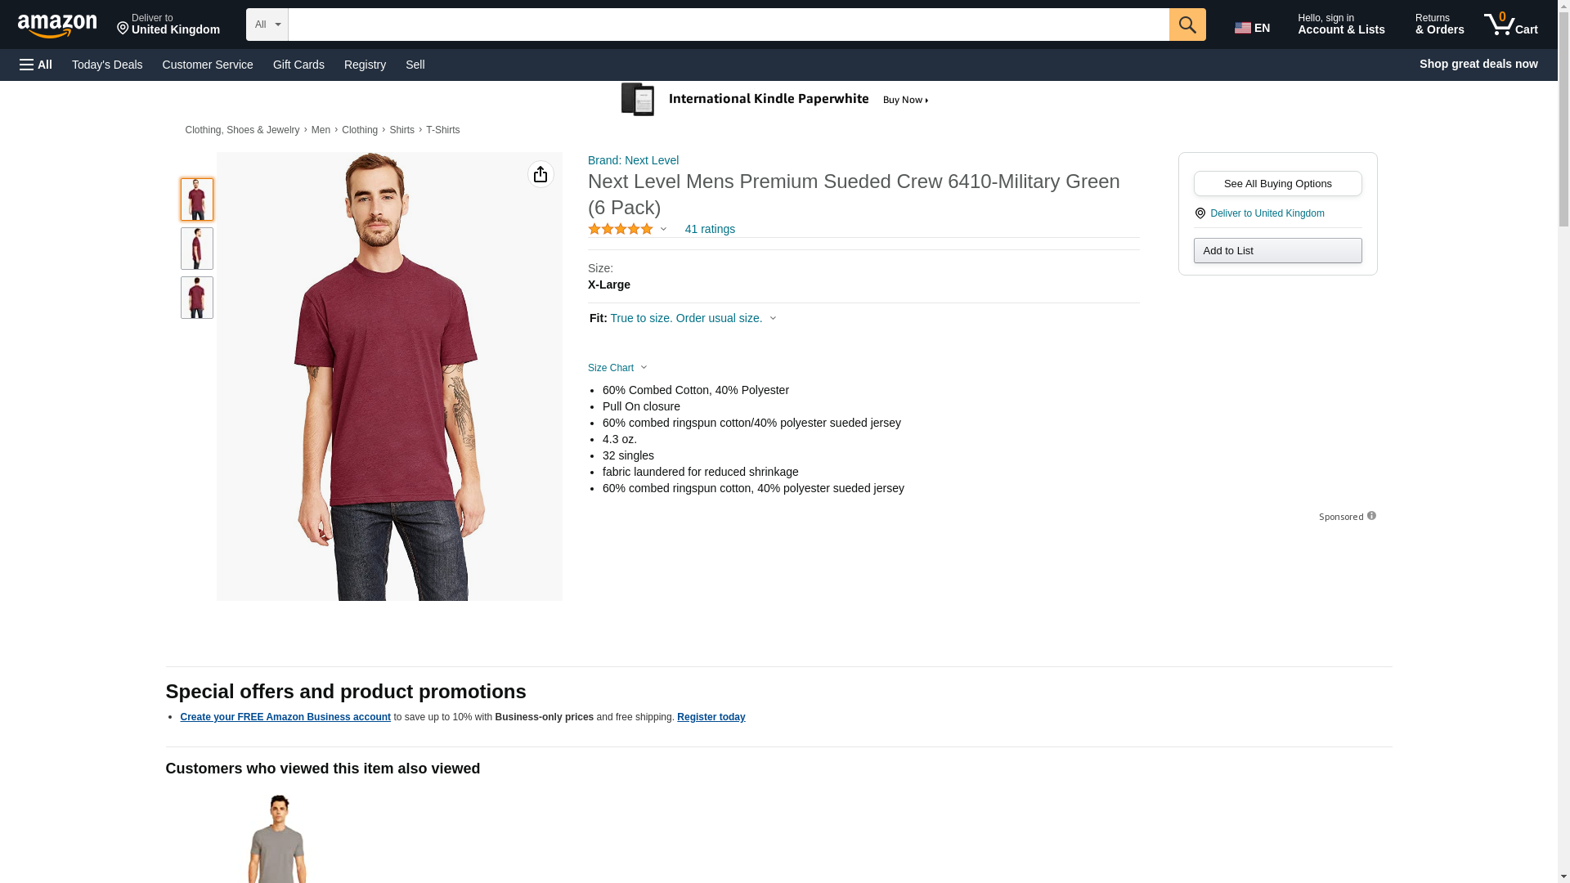Open Gift Cards page
This screenshot has height=883, width=1570.
point(298,65)
